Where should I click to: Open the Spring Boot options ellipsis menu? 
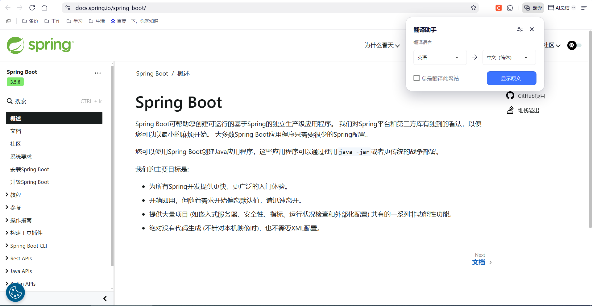98,73
